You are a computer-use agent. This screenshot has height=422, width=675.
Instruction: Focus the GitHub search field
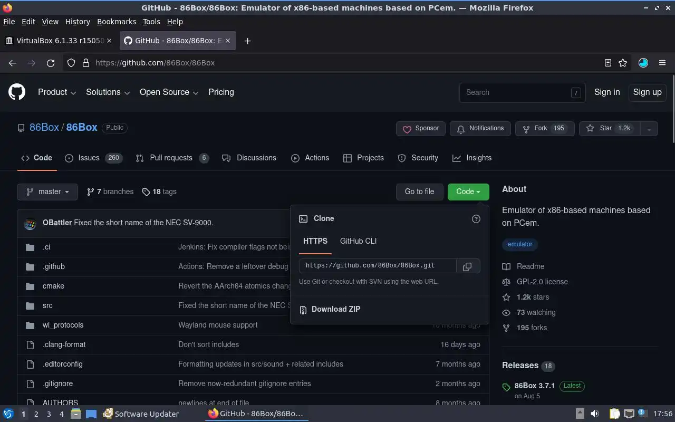click(x=522, y=92)
